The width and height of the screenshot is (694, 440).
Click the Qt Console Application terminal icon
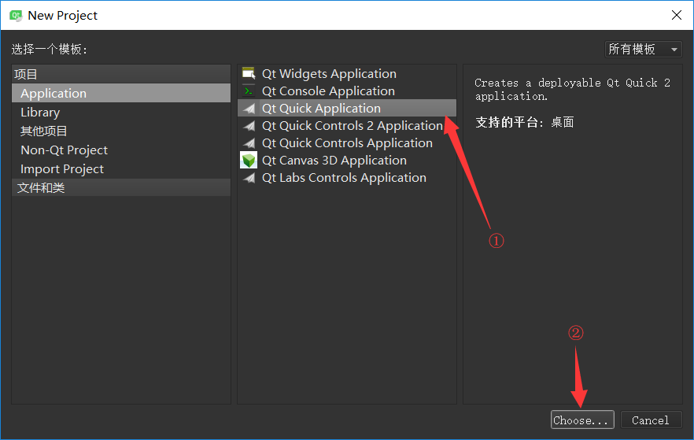coord(249,91)
